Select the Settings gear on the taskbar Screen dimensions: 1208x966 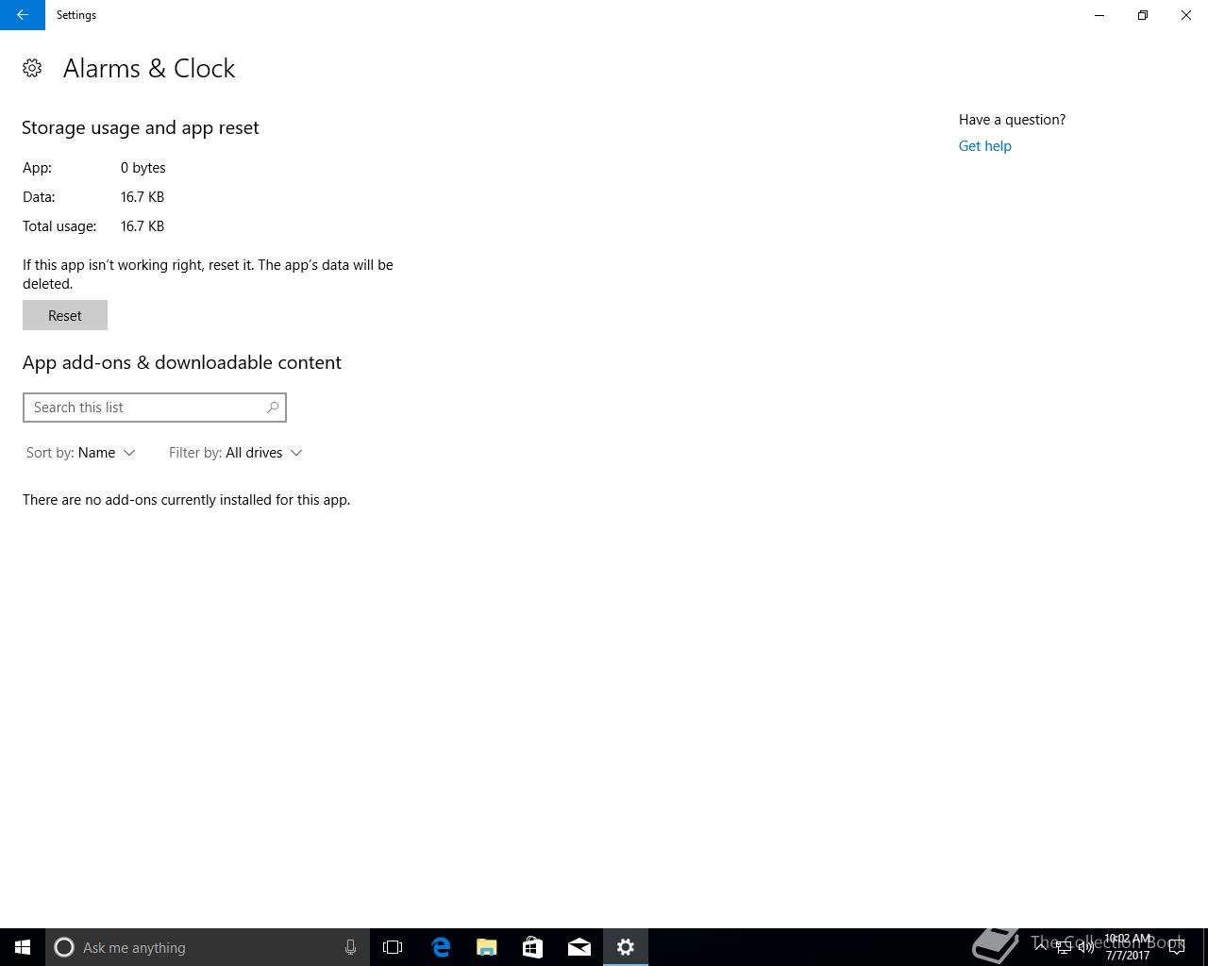coord(626,947)
